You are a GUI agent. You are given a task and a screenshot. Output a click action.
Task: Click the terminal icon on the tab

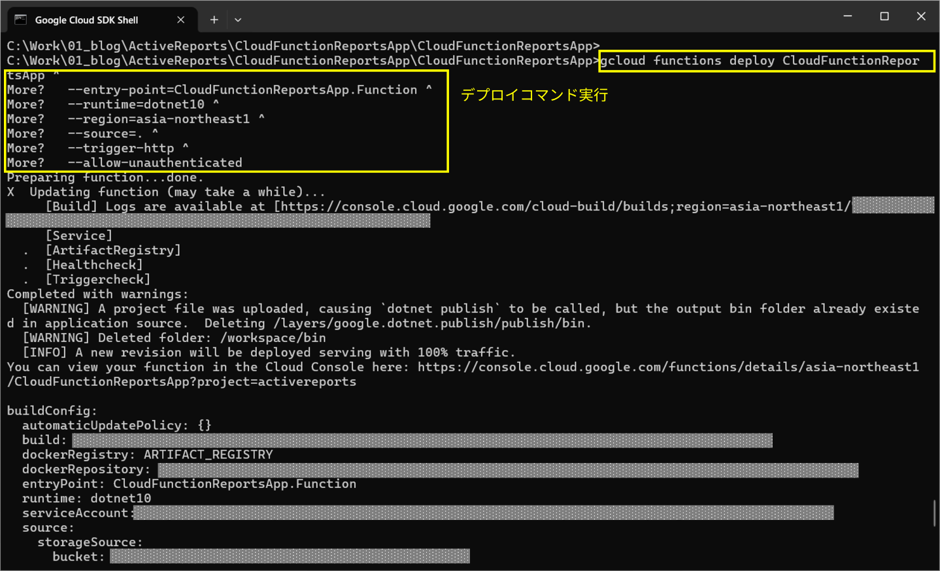point(21,20)
